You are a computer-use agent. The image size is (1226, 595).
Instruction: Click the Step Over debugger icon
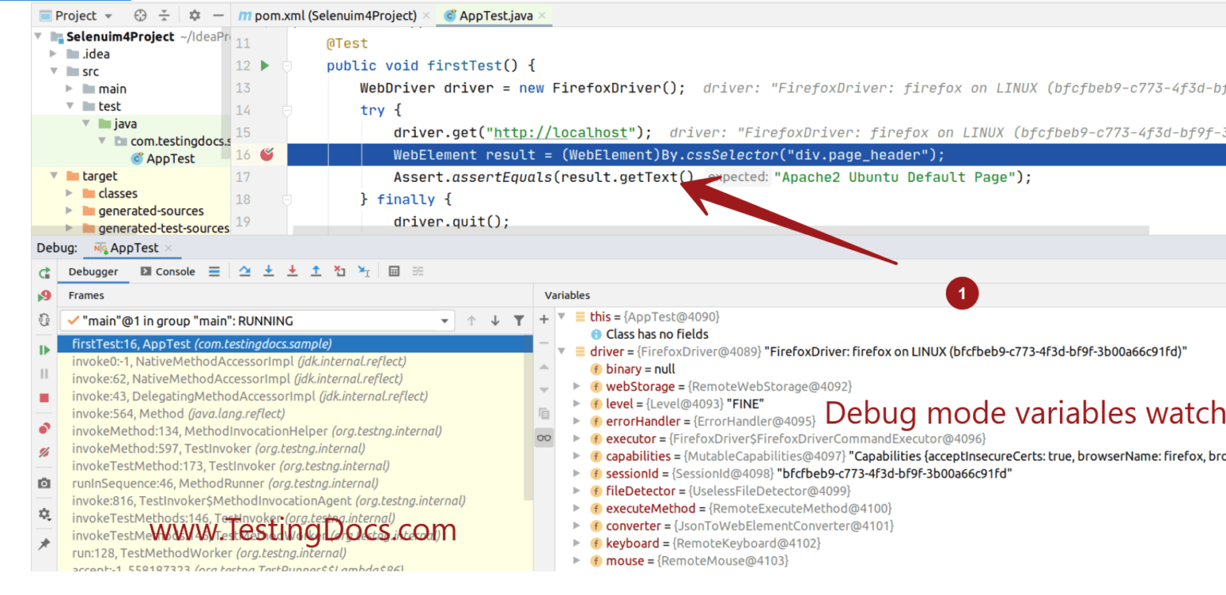[244, 271]
